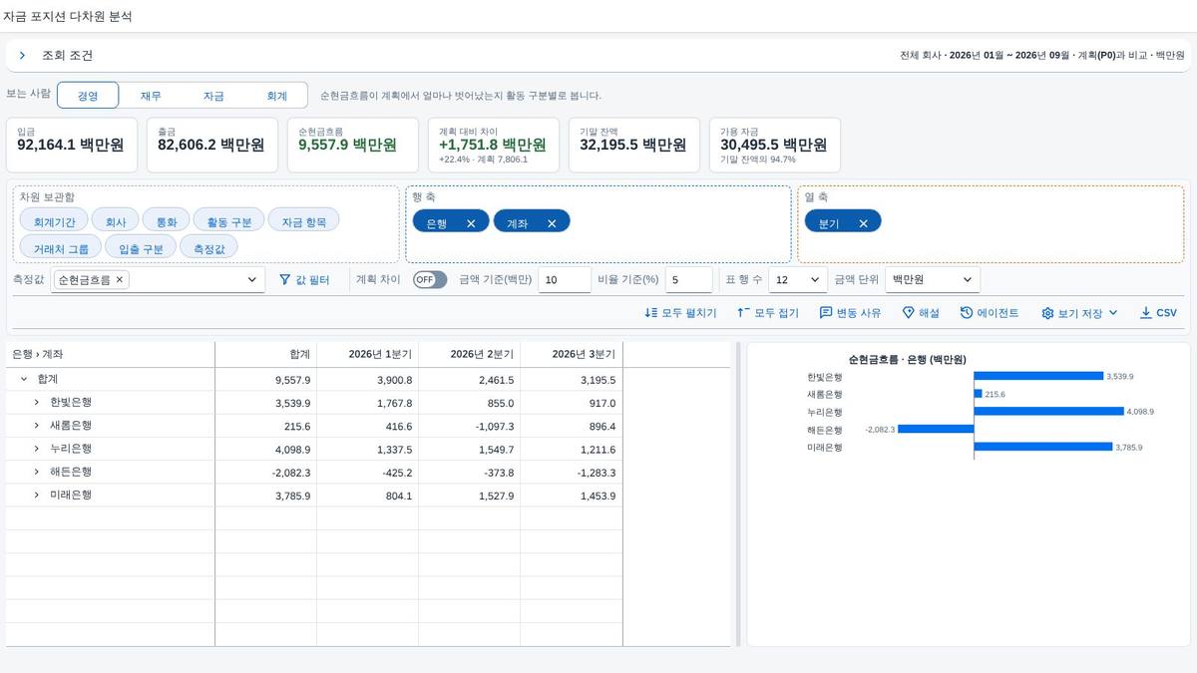Click the 한빛은행 chart bar

point(1038,376)
